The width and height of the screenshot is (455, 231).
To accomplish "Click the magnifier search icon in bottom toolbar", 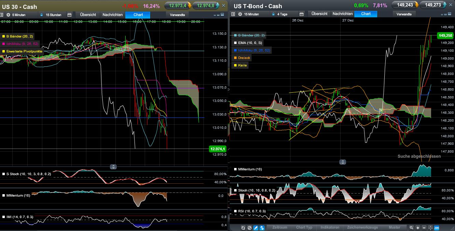I will [x=412, y=228].
